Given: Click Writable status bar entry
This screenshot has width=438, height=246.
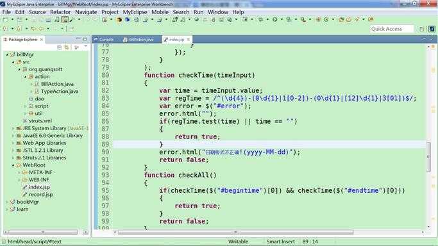Looking at the screenshot, I should pos(238,242).
